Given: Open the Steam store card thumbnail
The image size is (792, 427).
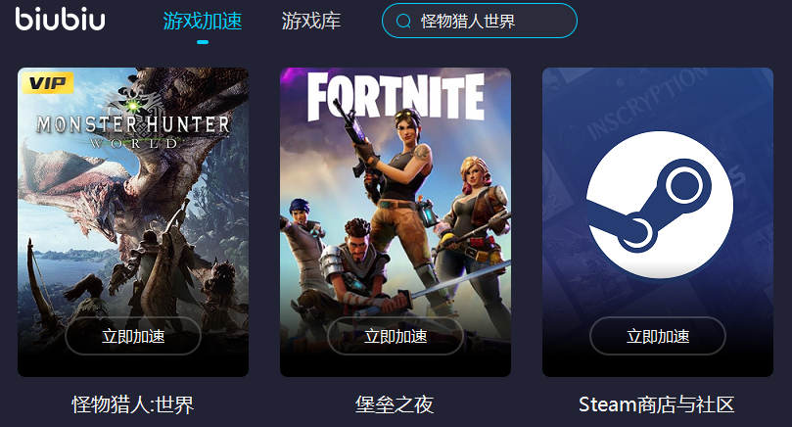Looking at the screenshot, I should pos(658,222).
